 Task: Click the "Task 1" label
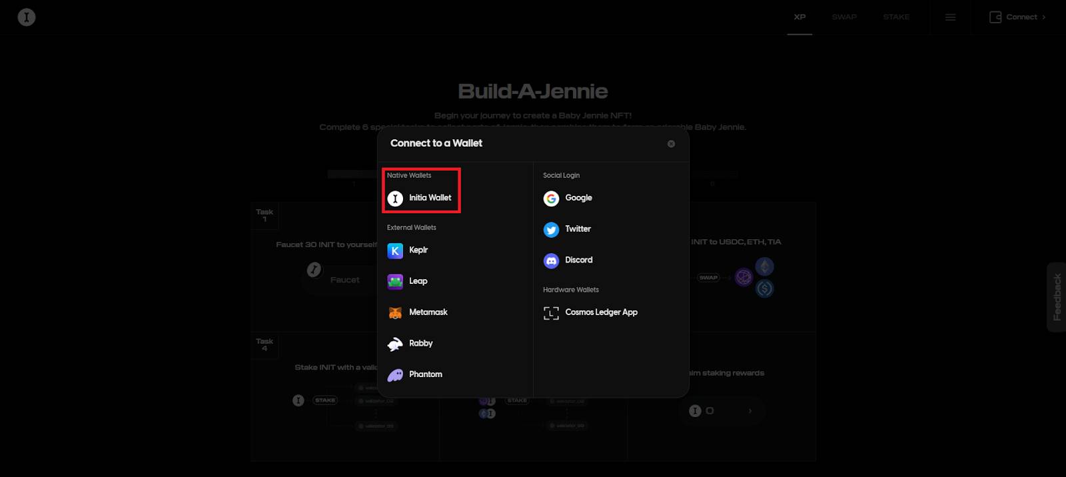265,215
